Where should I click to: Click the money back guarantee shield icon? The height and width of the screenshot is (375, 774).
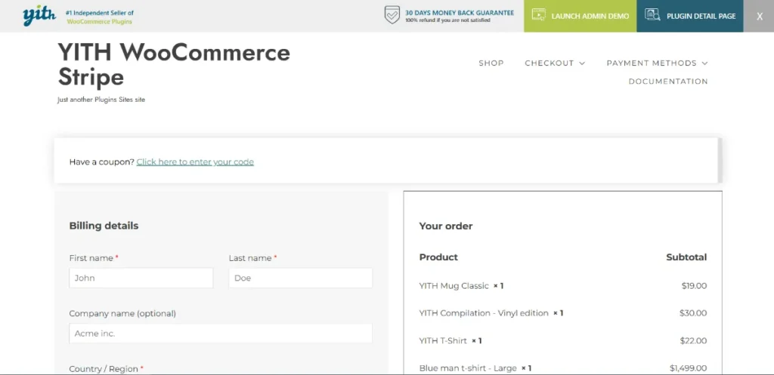click(x=392, y=16)
